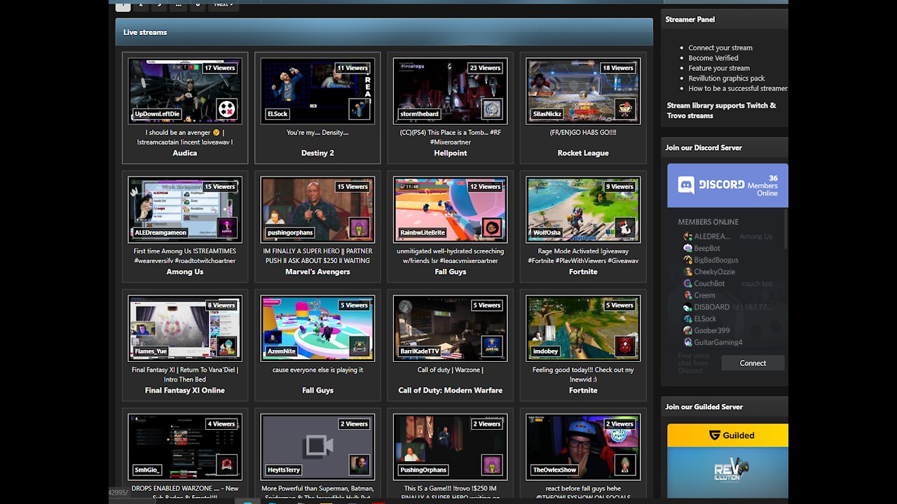Open the '(FR/EN)GO HABS GO!!!!' stream title

(583, 132)
